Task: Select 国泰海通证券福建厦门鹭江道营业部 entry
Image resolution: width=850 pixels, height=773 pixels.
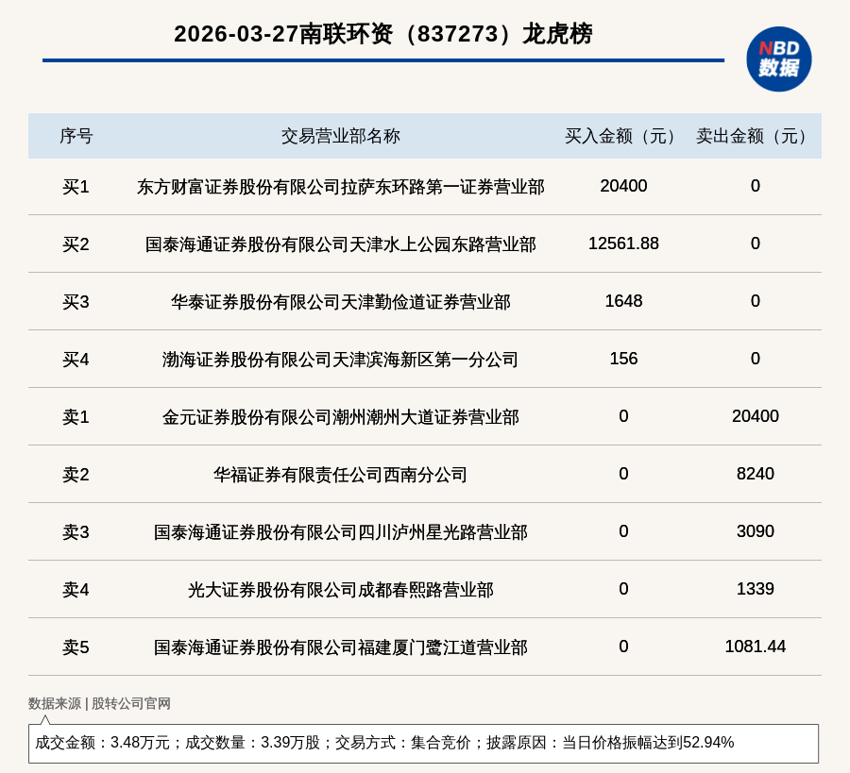Action: point(340,647)
